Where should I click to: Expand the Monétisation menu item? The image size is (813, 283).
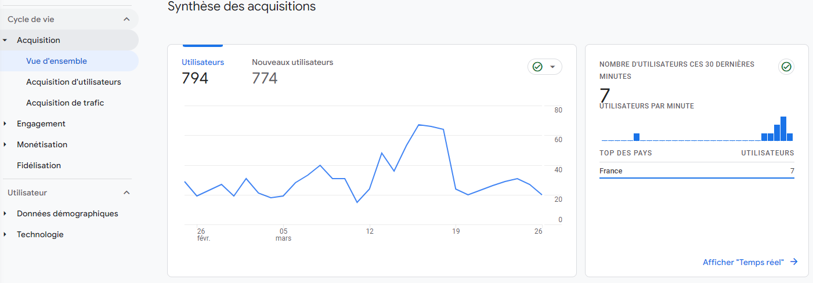point(5,144)
